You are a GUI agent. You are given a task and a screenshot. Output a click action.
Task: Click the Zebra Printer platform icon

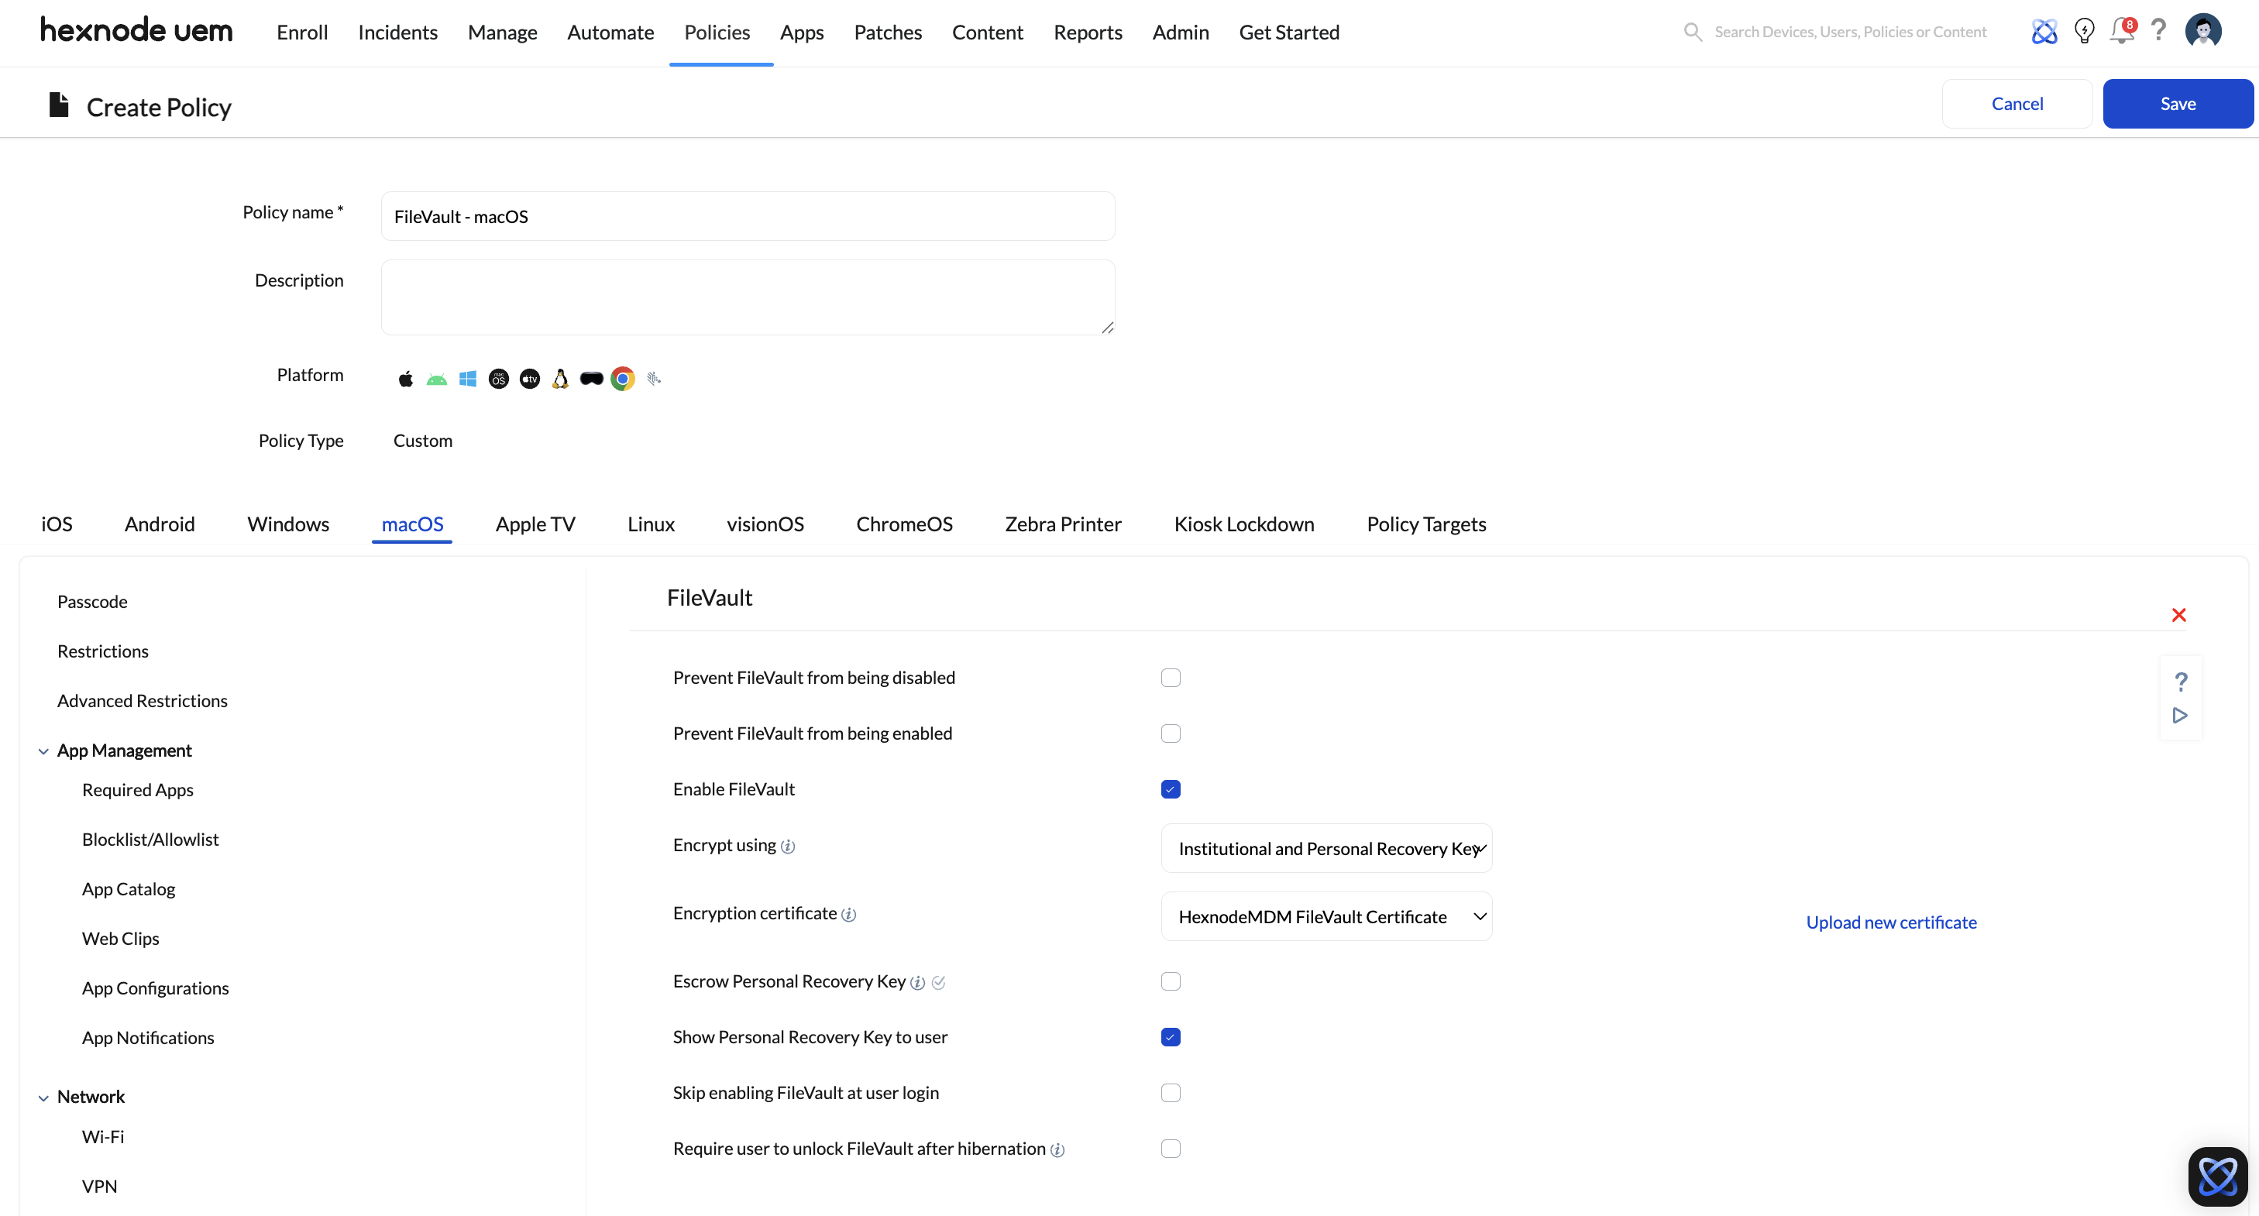tap(653, 379)
